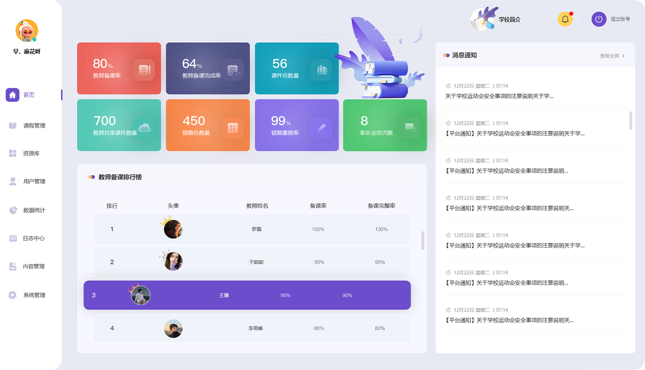Image resolution: width=645 pixels, height=370 pixels.
Task: Click the 退出账号 logout link
Action: 620,19
